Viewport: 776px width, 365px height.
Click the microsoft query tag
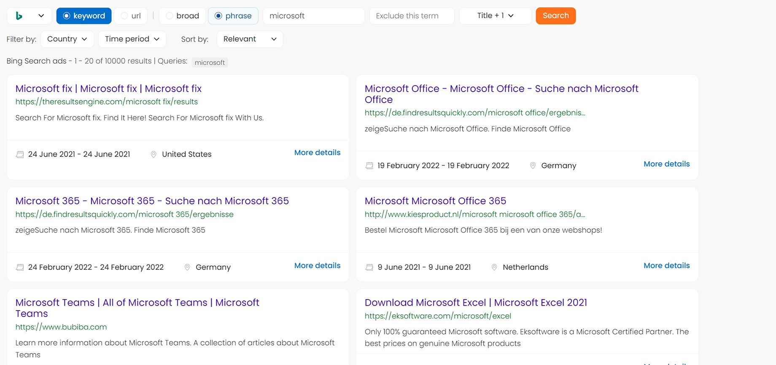[x=210, y=62]
